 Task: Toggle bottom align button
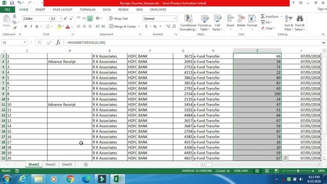pyautogui.click(x=90, y=18)
